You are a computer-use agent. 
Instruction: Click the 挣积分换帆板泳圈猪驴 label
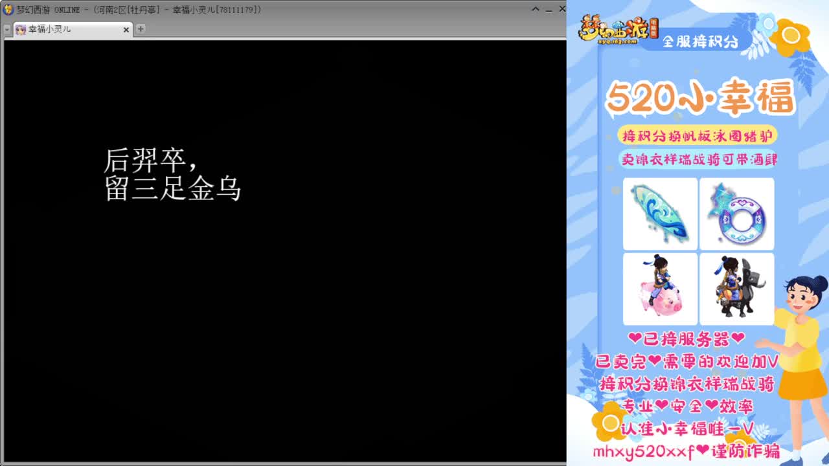[x=697, y=135]
